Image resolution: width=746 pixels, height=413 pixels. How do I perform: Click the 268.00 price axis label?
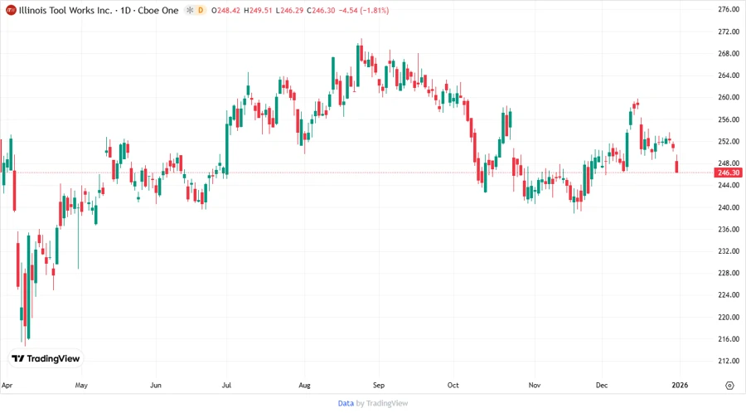[x=729, y=53]
